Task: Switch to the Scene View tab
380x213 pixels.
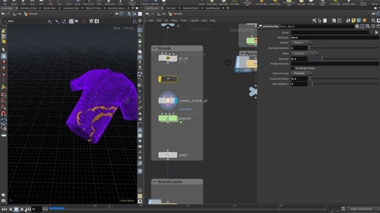Action: pos(7,8)
